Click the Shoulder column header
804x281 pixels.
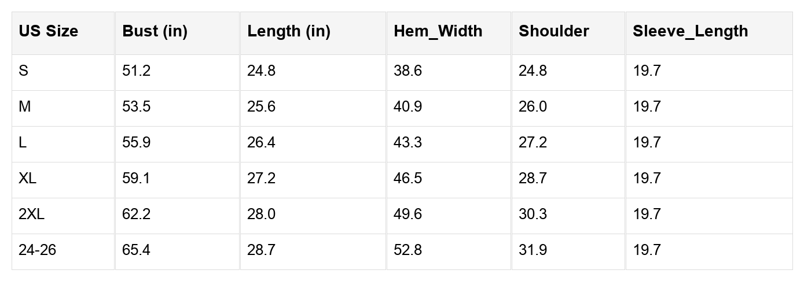(x=553, y=31)
